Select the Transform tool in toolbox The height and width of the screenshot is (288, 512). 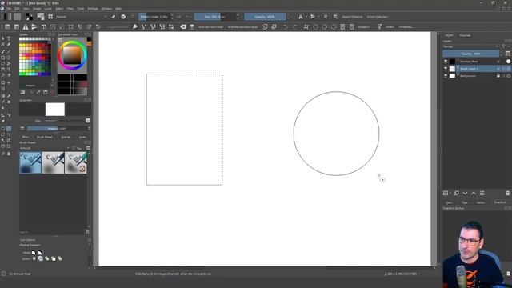3,83
